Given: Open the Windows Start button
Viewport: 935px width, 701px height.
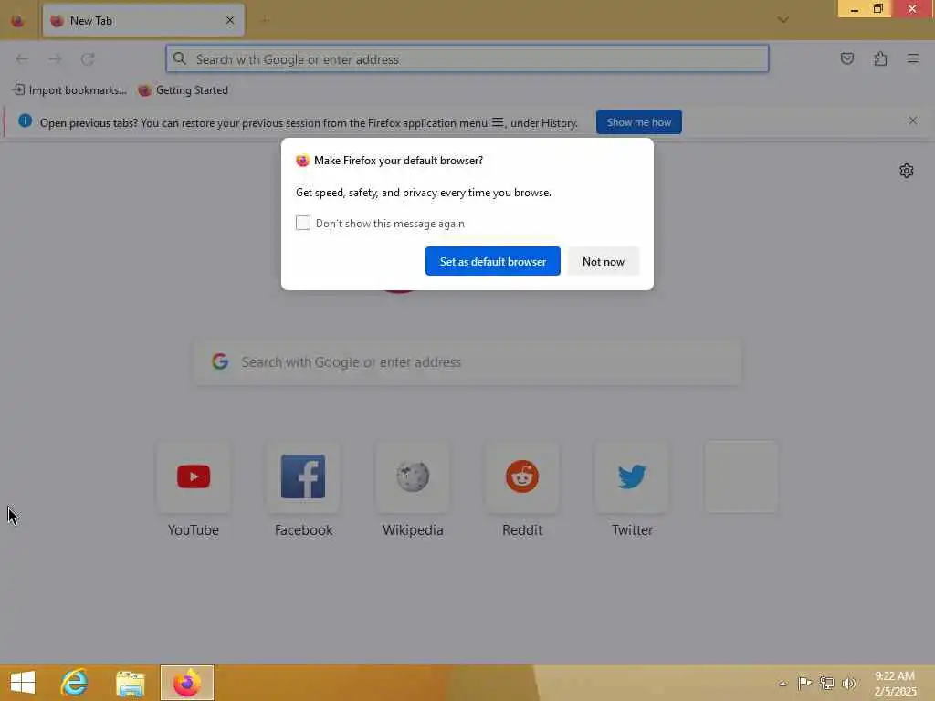Looking at the screenshot, I should (x=23, y=683).
